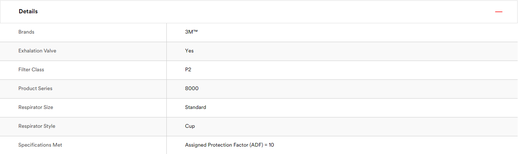The height and width of the screenshot is (154, 518).
Task: Collapse the Details section with the red minus icon
Action: [x=499, y=12]
